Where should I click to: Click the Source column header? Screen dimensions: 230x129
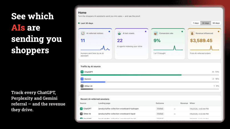(83, 103)
